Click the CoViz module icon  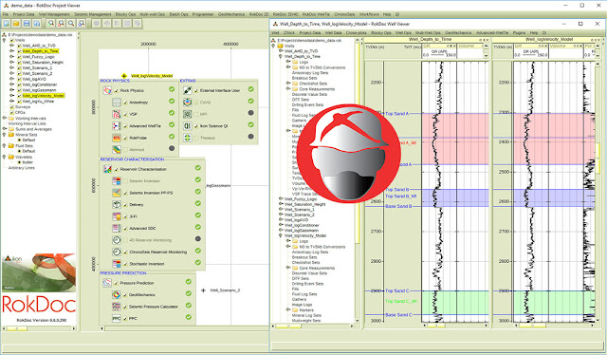(188, 103)
